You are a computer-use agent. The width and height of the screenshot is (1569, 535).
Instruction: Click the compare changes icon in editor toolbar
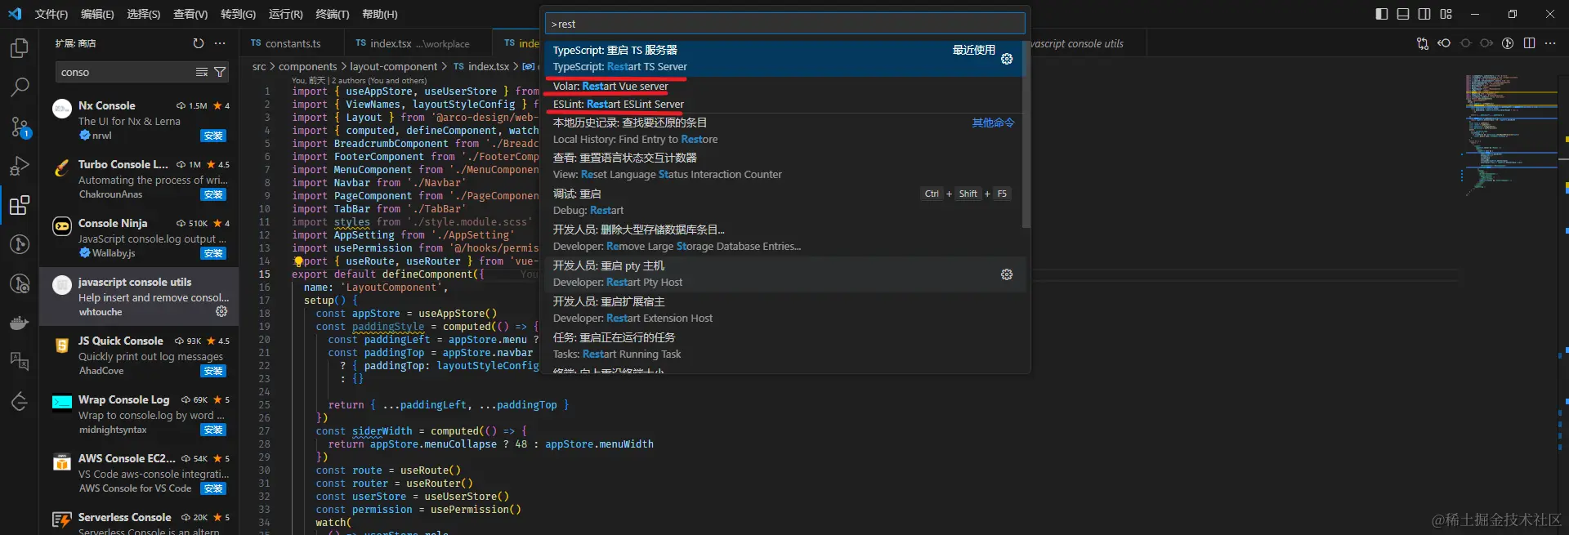1423,43
